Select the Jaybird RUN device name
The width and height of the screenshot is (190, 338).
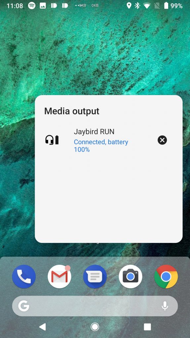pos(94,132)
